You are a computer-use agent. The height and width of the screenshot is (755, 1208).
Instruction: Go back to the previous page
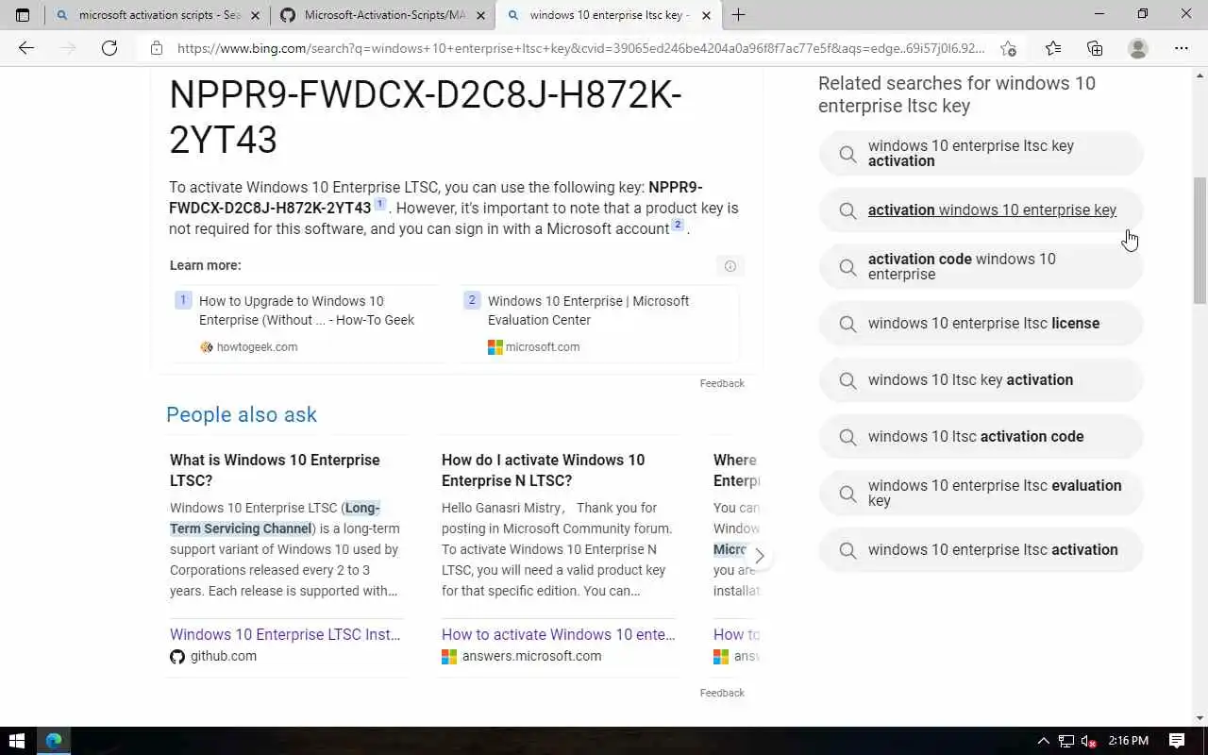(x=26, y=48)
